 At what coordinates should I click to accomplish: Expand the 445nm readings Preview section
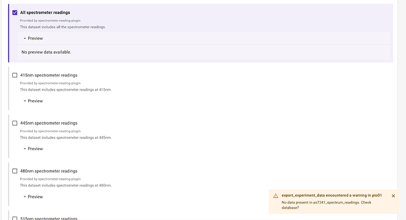coord(33,149)
